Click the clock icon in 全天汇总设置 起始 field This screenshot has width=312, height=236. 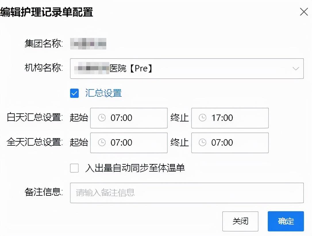[102, 142]
